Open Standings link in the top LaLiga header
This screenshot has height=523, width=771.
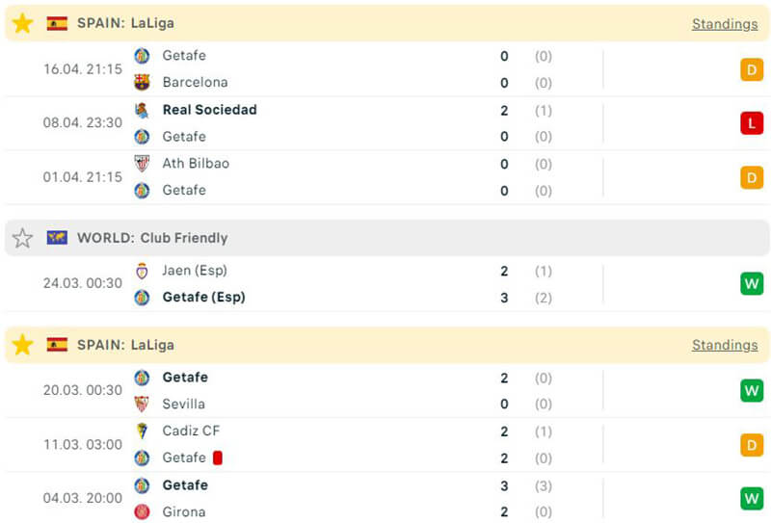[724, 24]
